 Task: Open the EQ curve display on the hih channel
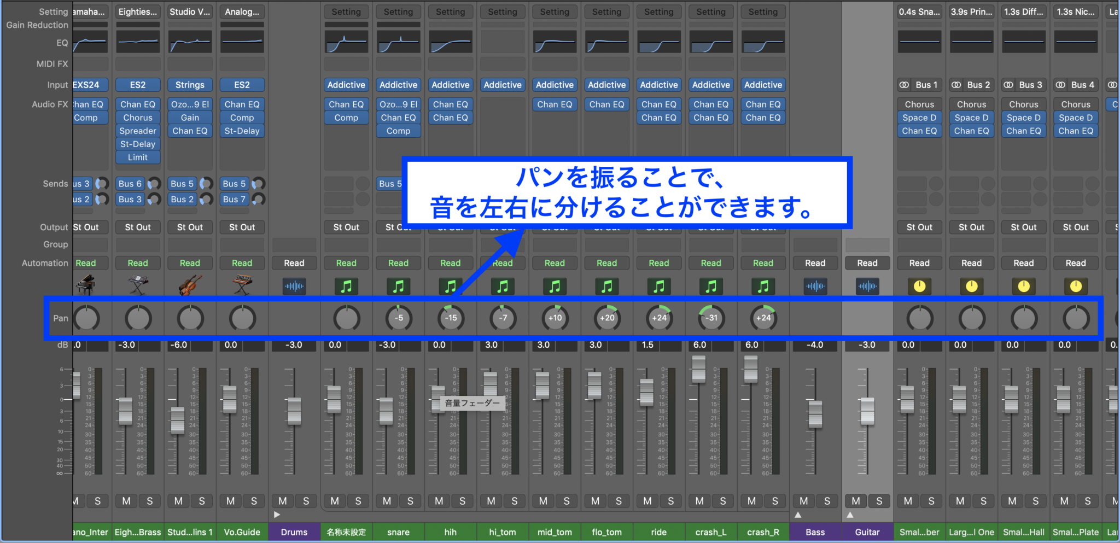pyautogui.click(x=450, y=42)
